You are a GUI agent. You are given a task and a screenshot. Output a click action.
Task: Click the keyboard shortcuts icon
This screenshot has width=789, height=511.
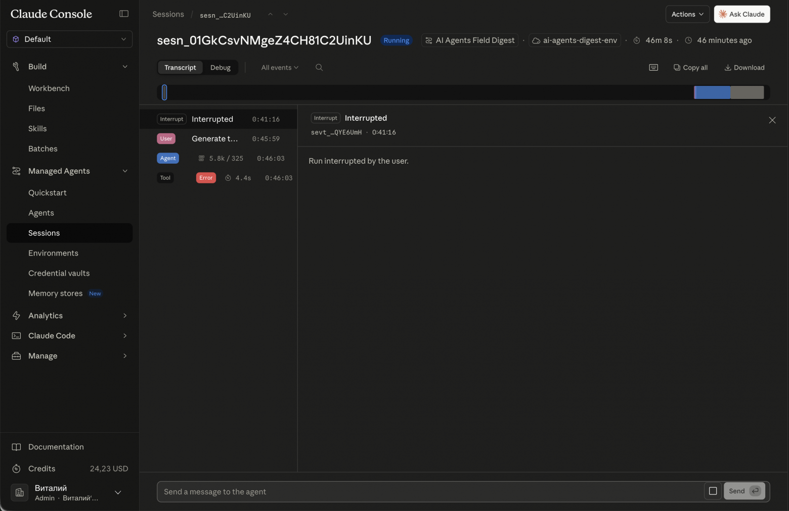pos(653,68)
